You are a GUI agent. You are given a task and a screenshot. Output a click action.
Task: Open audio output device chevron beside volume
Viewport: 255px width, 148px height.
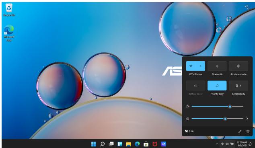[x=247, y=119]
